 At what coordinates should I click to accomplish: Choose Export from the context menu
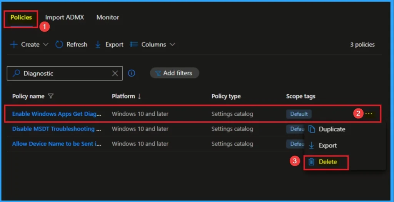pos(327,145)
